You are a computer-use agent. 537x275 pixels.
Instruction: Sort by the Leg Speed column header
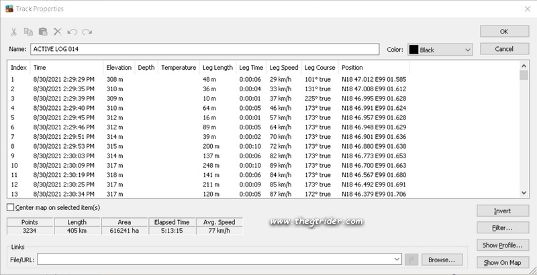283,68
